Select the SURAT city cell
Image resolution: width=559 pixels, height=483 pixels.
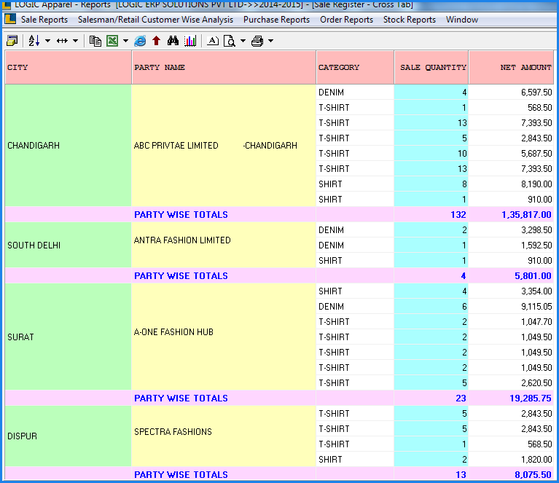click(69, 337)
